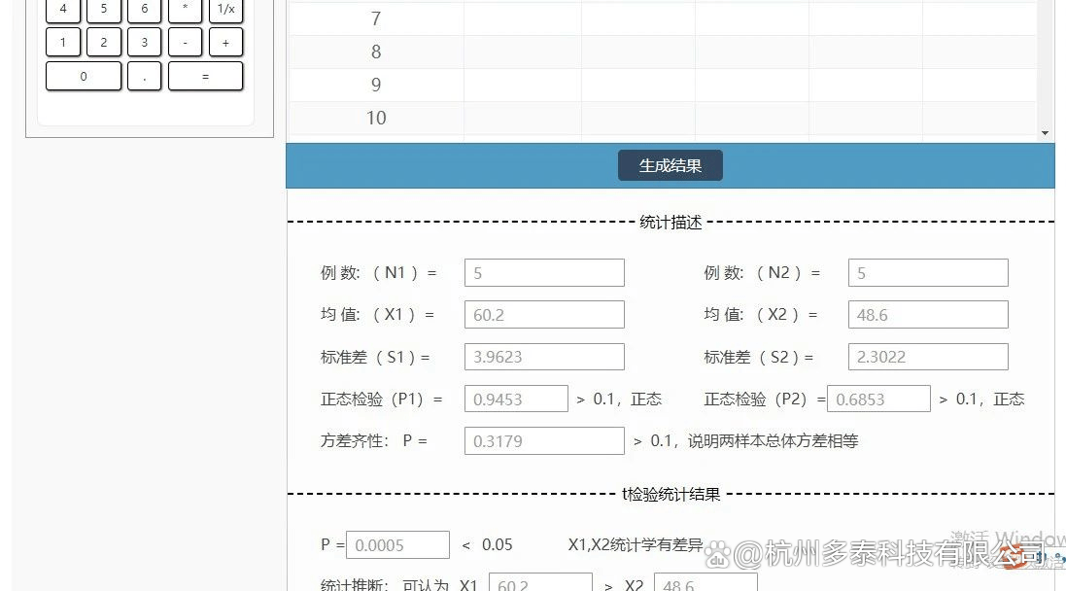This screenshot has width=1066, height=591.
Task: Click the variance homogeneity P field 0.3179
Action: tap(544, 440)
